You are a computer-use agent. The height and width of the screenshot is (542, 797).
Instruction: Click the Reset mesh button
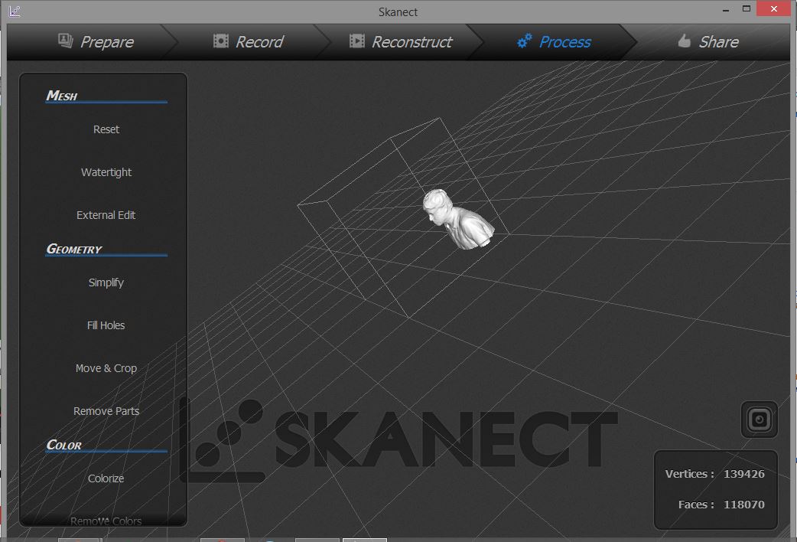pyautogui.click(x=106, y=129)
